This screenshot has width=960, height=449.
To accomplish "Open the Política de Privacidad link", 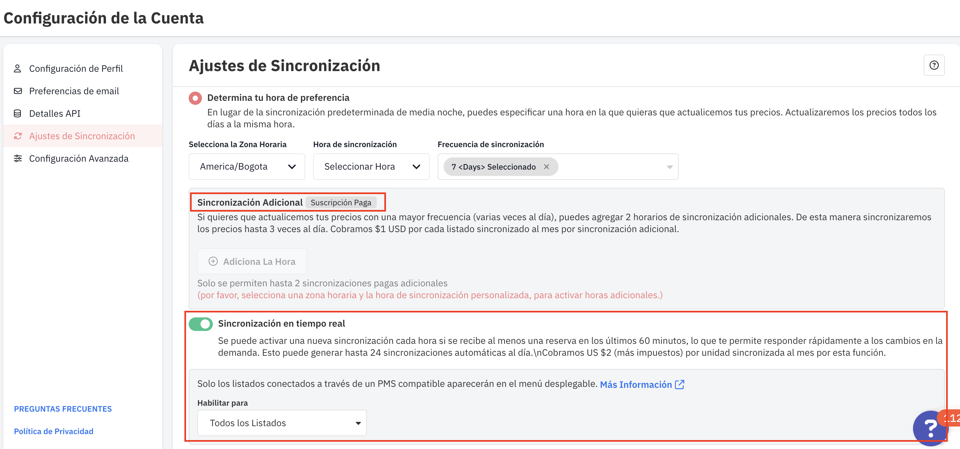I will coord(54,431).
